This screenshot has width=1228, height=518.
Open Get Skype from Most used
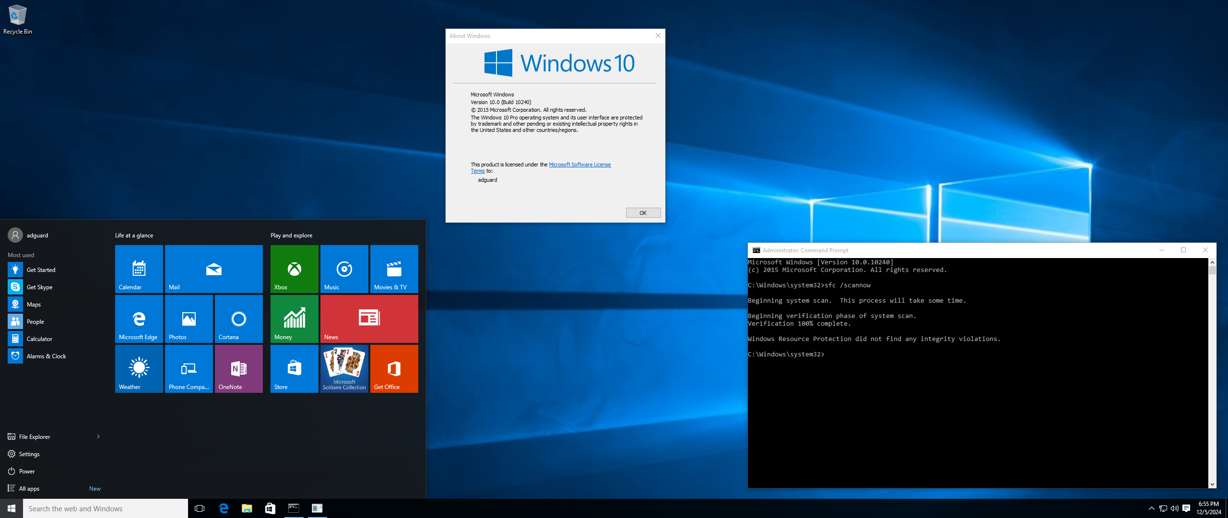tap(55, 287)
